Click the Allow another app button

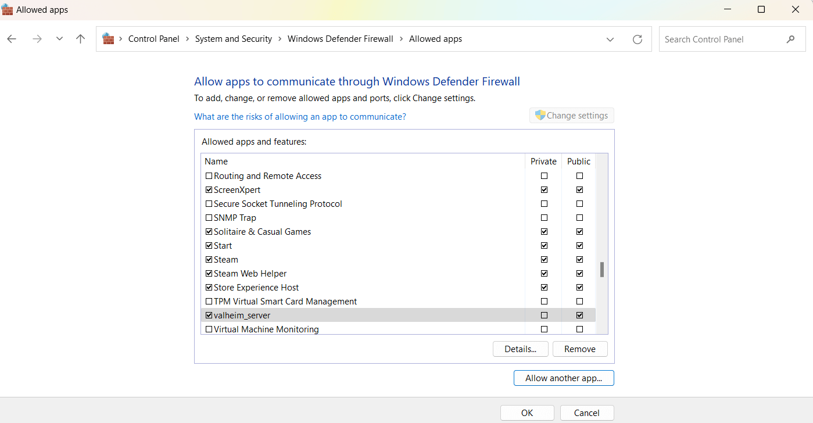[563, 378]
